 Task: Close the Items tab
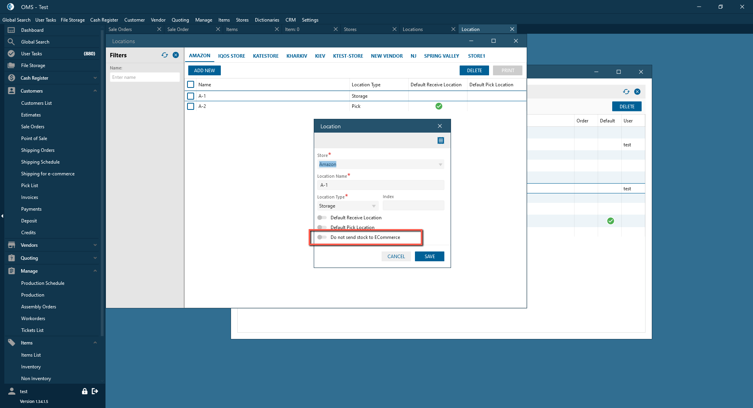tap(277, 29)
